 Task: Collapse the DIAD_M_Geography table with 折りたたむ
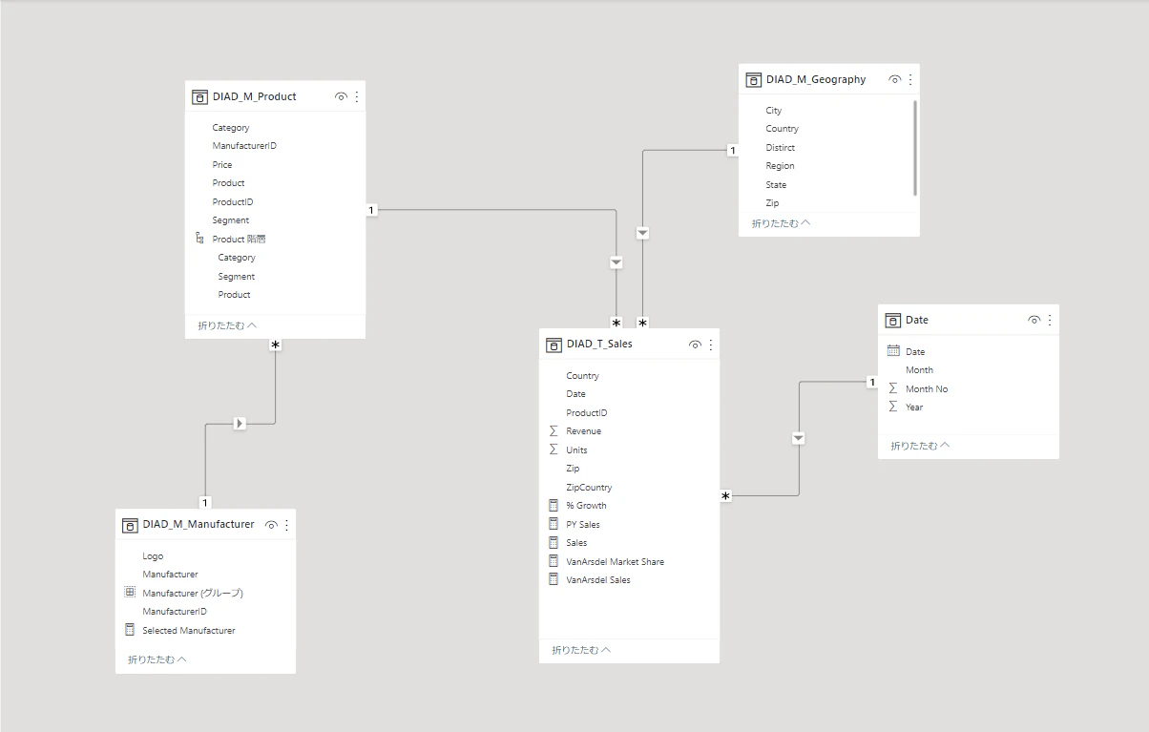coord(781,223)
